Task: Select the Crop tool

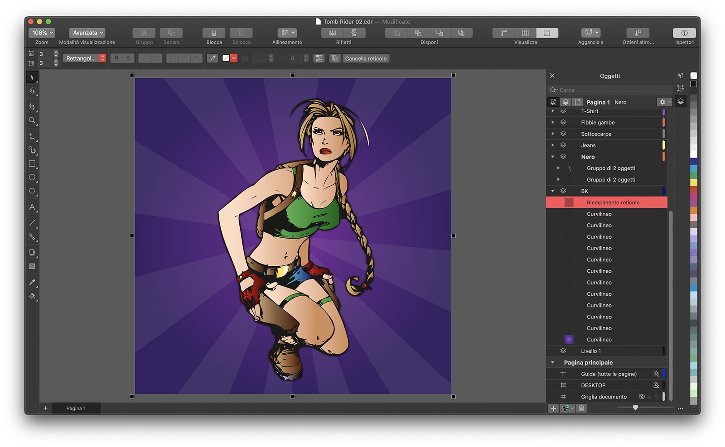Action: [x=32, y=107]
